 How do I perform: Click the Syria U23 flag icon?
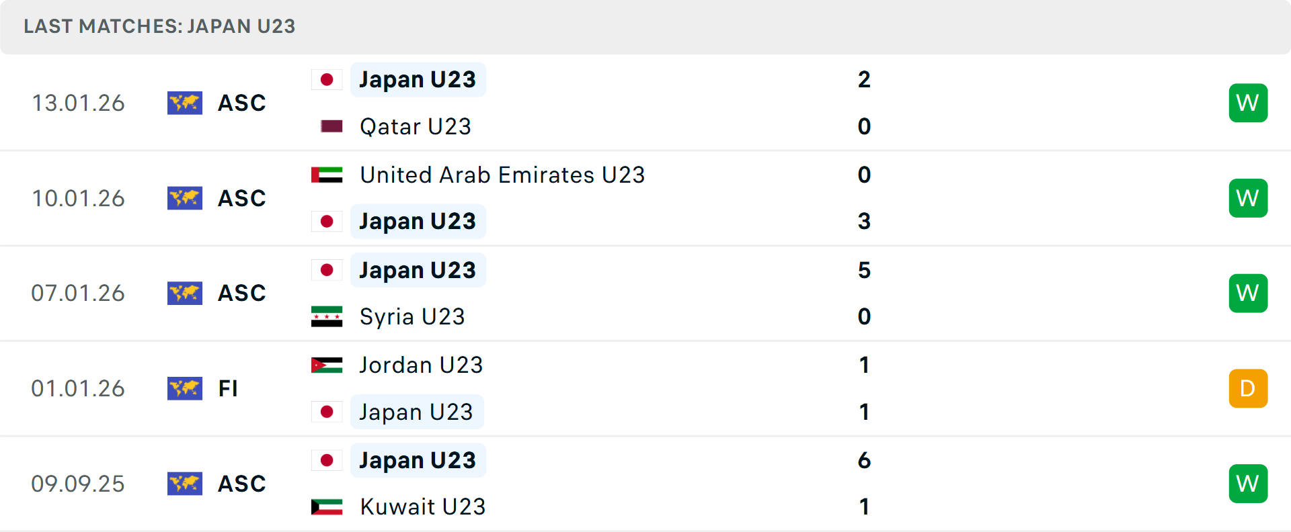click(327, 316)
